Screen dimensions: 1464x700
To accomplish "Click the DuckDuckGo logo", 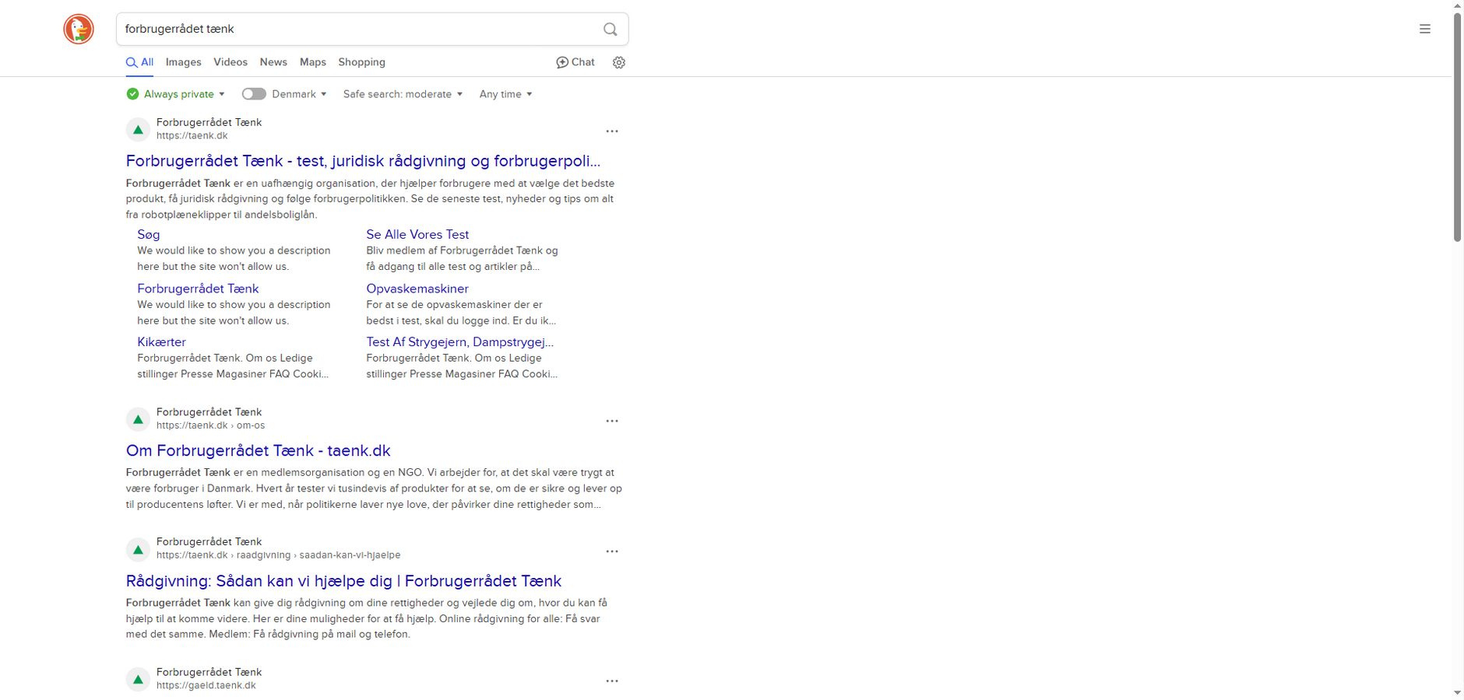I will tap(79, 30).
